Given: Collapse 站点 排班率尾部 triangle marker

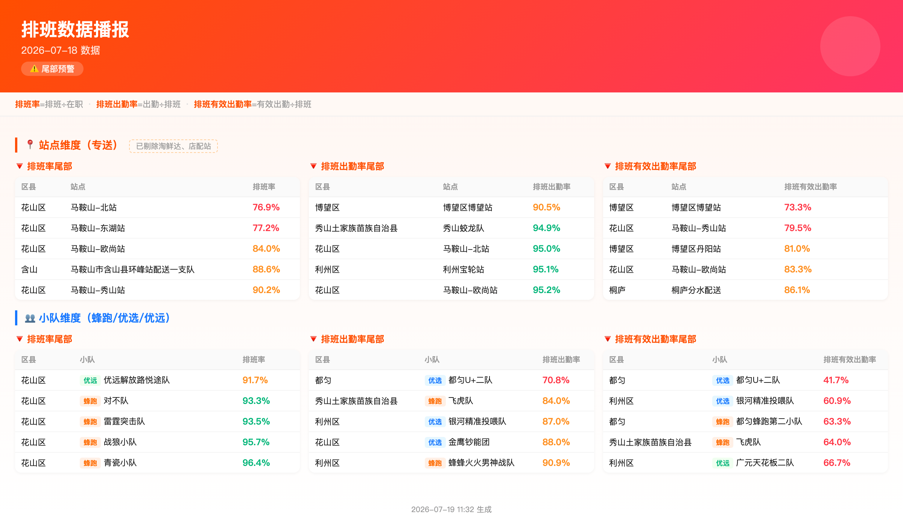Looking at the screenshot, I should click(20, 166).
